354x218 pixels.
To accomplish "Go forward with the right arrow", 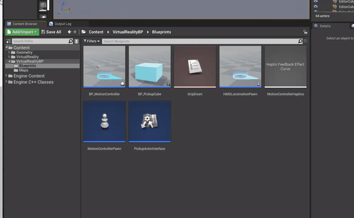I will click(75, 32).
